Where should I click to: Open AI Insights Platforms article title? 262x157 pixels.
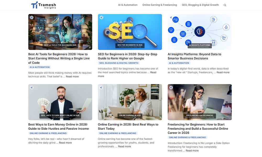pyautogui.click(x=194, y=56)
